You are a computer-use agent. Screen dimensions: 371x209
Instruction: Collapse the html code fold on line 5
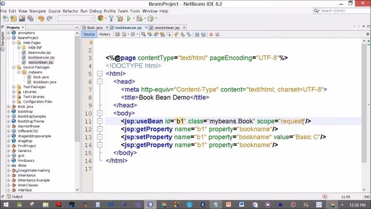(100, 74)
